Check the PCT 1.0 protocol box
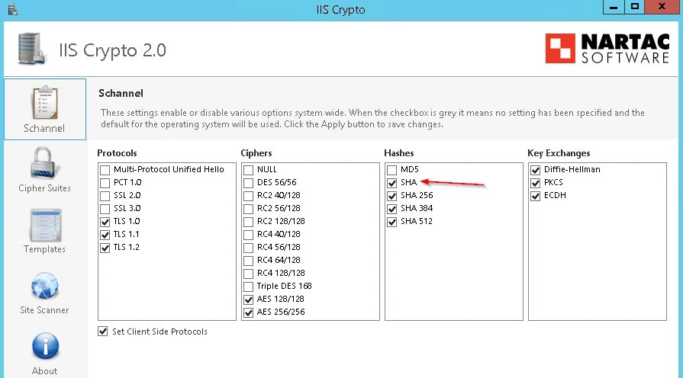Viewport: 683px width, 378px height. [105, 183]
